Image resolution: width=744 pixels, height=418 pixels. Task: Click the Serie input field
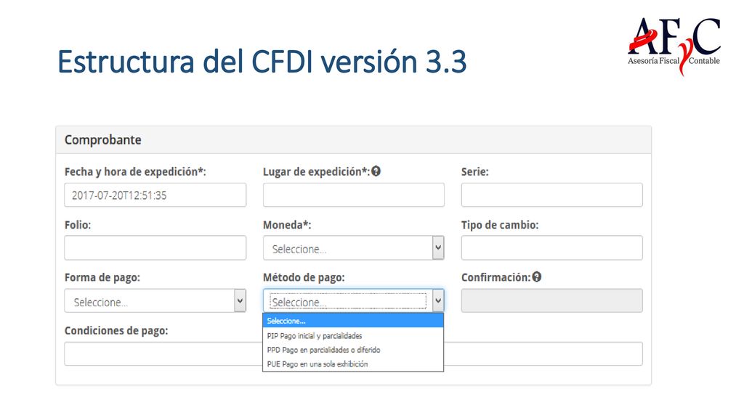pos(552,194)
